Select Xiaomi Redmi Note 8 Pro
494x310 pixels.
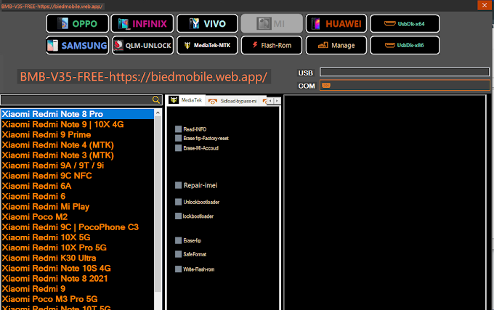[x=78, y=114]
